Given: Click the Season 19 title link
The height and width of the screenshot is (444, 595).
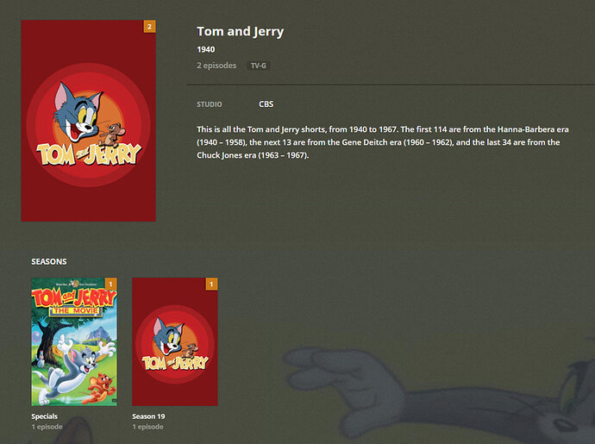Looking at the screenshot, I should pos(148,416).
